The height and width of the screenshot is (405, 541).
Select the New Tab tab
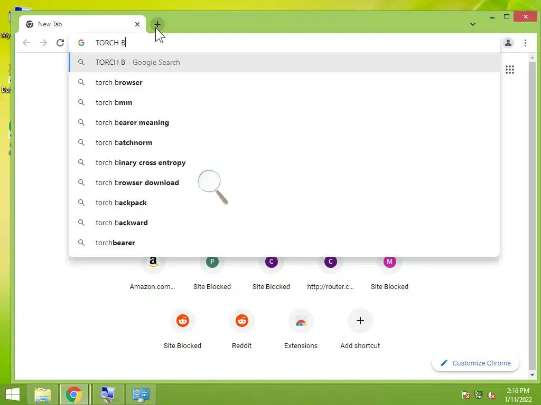click(x=83, y=24)
